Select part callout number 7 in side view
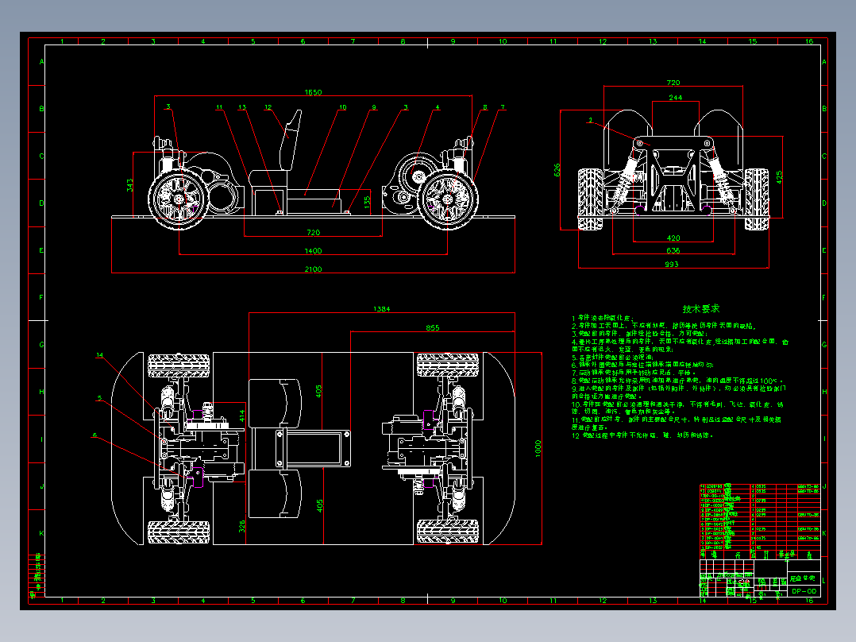This screenshot has height=642, width=856. 503,107
